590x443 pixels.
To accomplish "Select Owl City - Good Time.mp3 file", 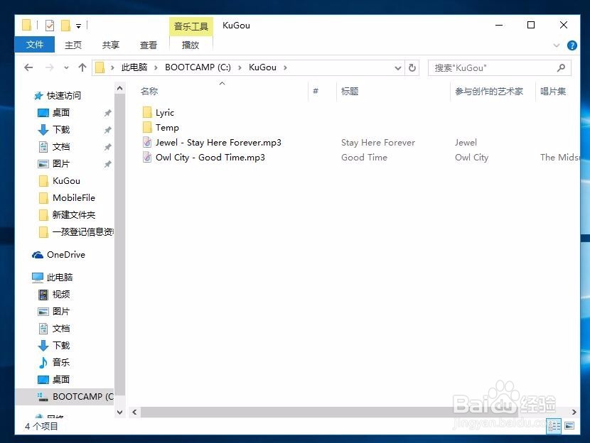I will (x=203, y=158).
